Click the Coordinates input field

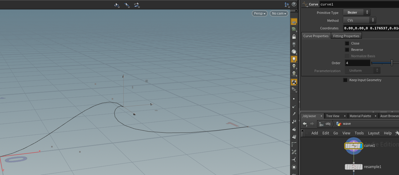click(371, 28)
